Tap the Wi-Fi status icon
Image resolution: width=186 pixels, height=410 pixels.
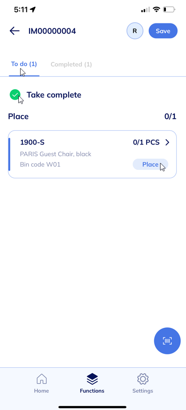click(x=156, y=10)
